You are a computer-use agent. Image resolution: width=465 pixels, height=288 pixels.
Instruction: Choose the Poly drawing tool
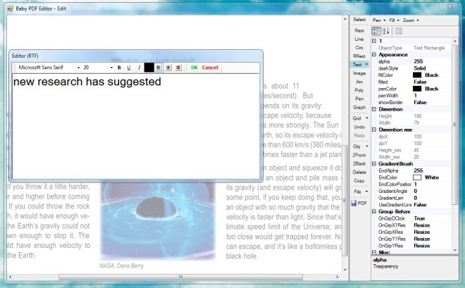(359, 90)
